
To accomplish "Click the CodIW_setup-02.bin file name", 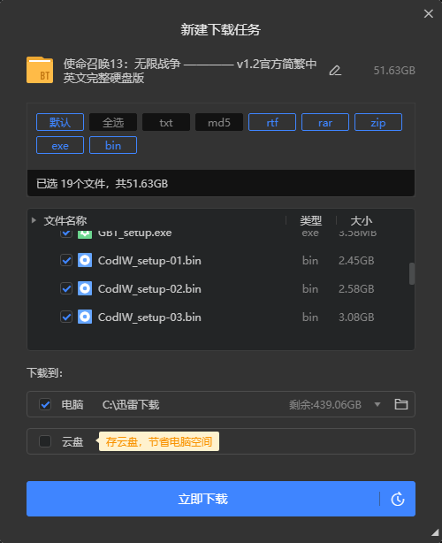I will tap(149, 289).
